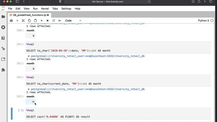Click the browser back arrow

[x=24, y=1]
